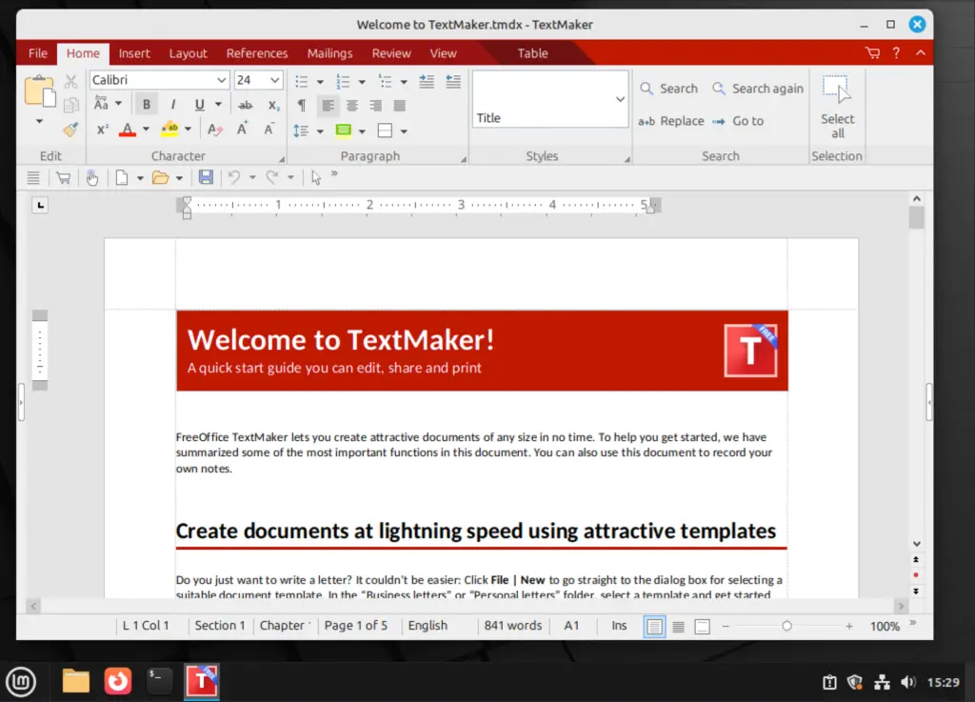The height and width of the screenshot is (702, 975).
Task: Expand the font size 24 dropdown
Action: 275,81
